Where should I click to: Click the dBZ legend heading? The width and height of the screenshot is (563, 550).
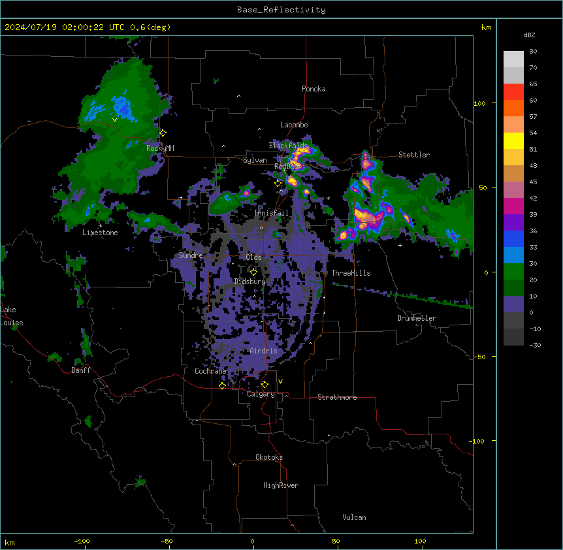[529, 35]
